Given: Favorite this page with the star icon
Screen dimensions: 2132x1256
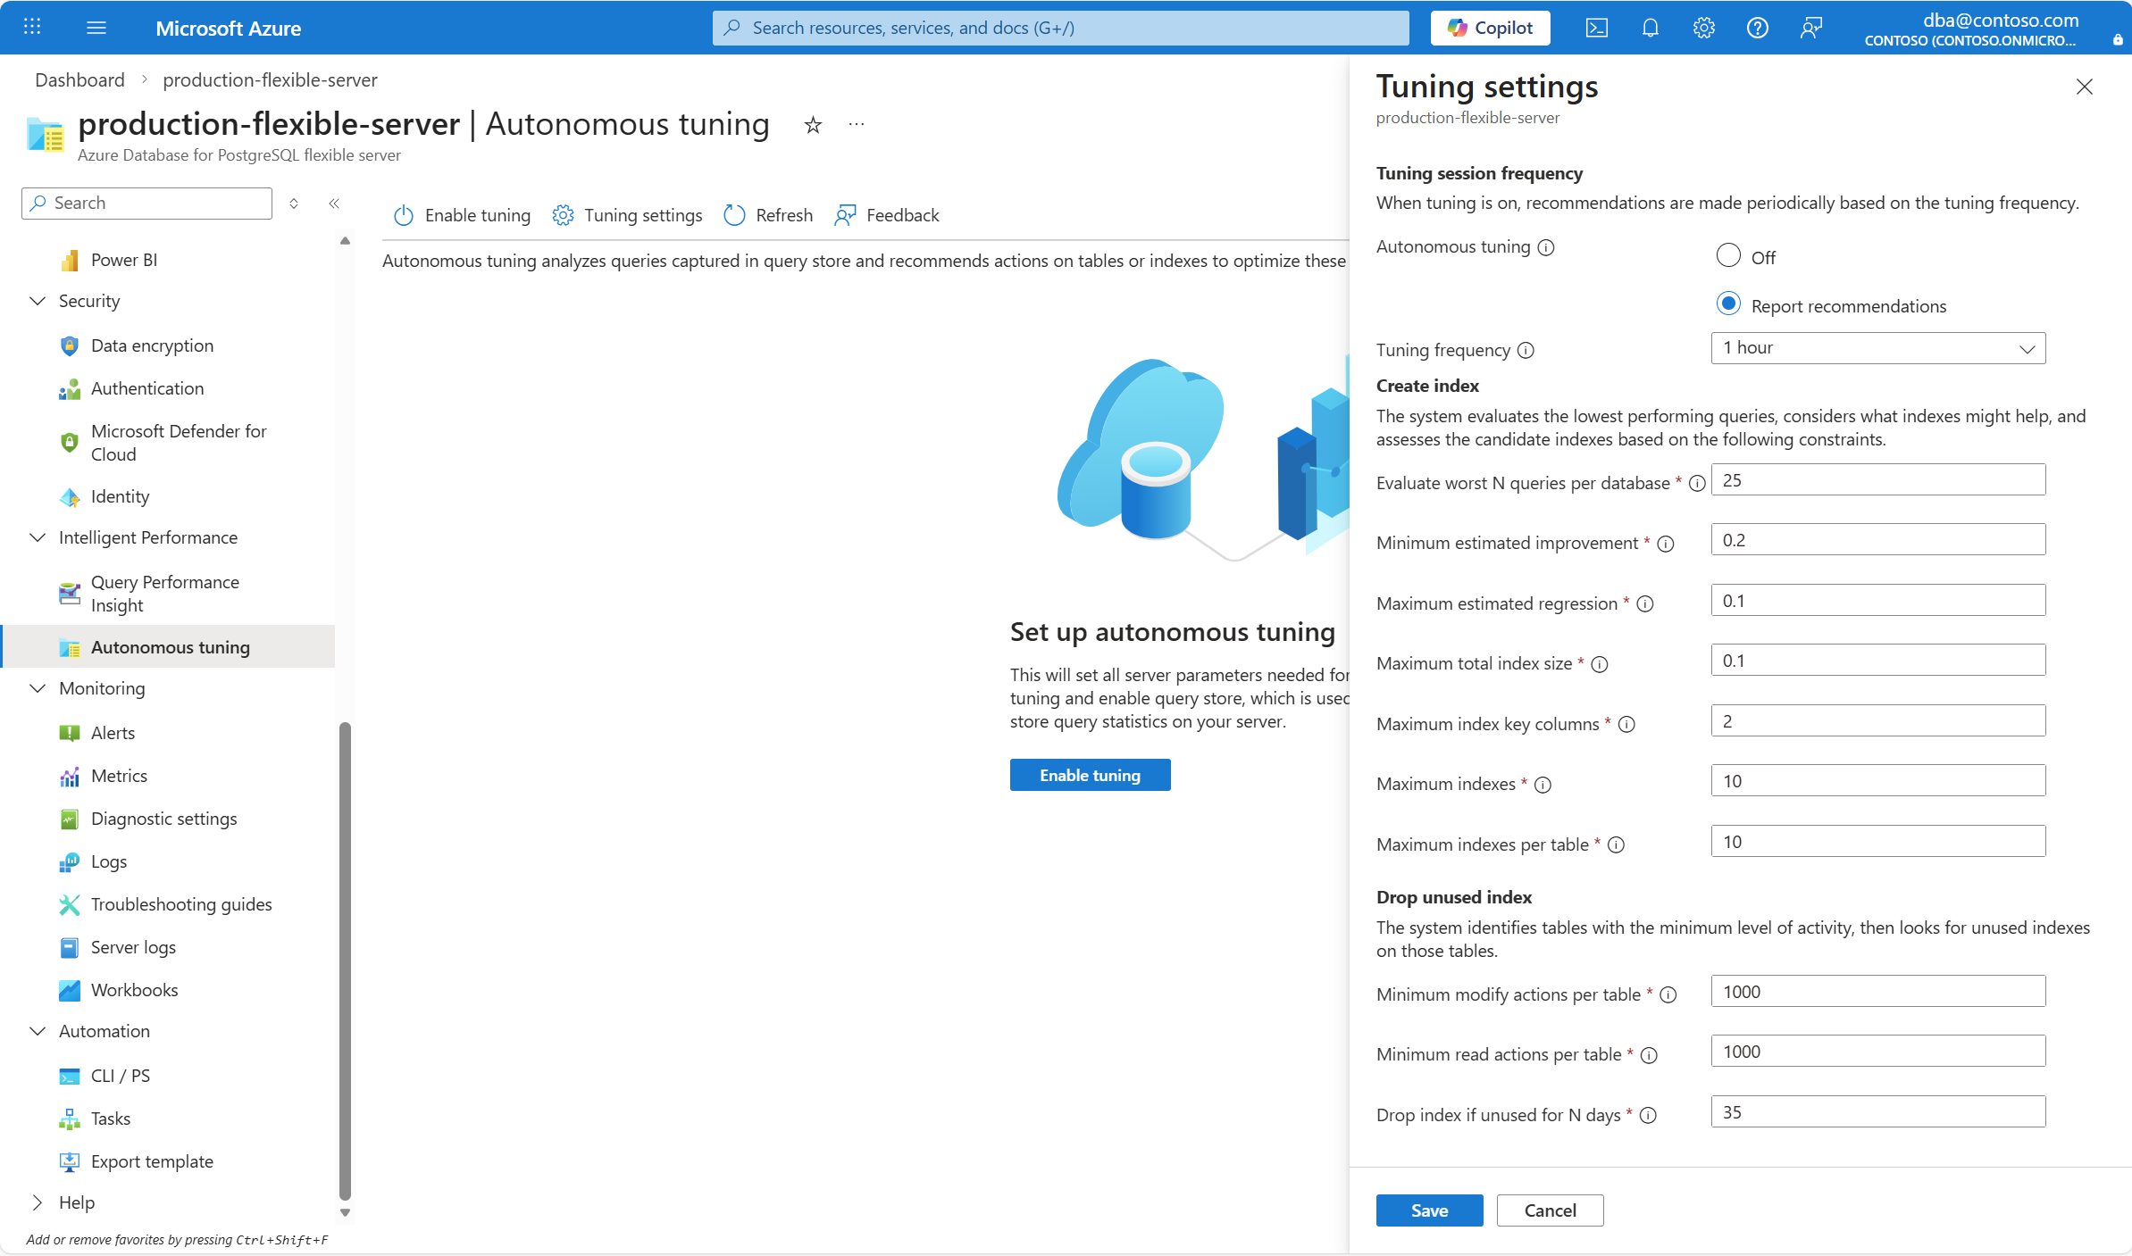Looking at the screenshot, I should pyautogui.click(x=813, y=125).
